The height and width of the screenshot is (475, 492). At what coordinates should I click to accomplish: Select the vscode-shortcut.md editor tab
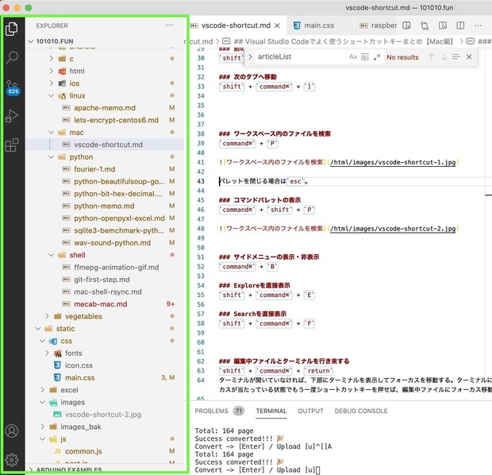coord(236,25)
